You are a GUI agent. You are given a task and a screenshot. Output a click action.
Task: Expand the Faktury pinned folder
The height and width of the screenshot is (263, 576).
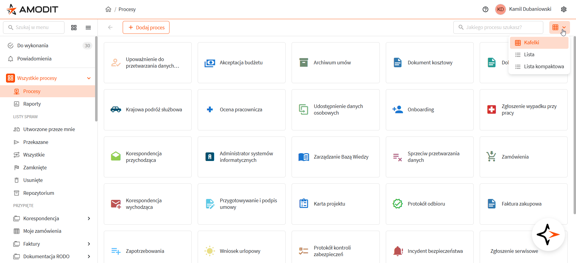(x=89, y=244)
